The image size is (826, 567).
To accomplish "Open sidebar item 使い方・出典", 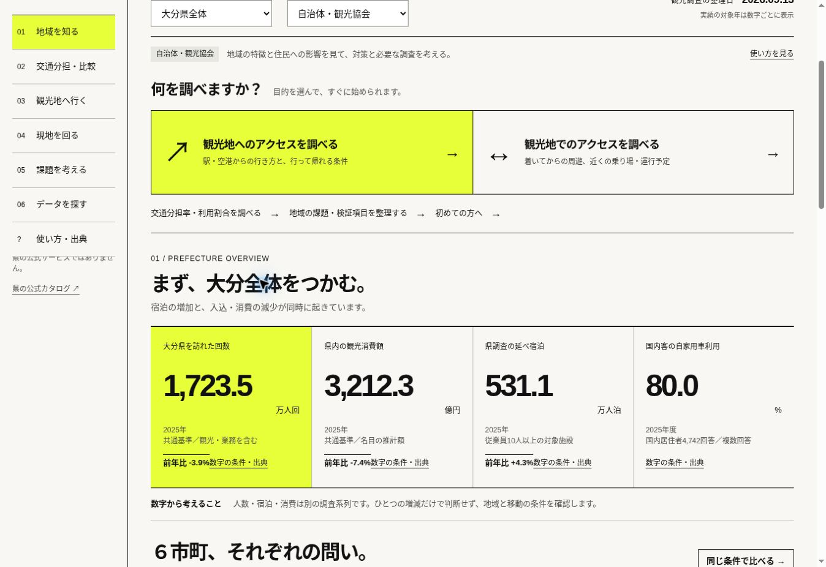I will point(64,239).
